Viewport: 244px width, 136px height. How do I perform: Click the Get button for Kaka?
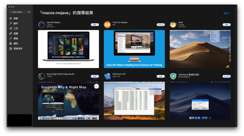pyautogui.click(x=227, y=25)
